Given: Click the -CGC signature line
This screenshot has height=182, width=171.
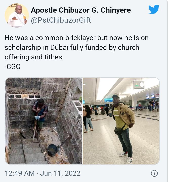Looking at the screenshot, I should 13,66.
